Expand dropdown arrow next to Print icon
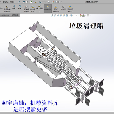The image size is (114, 114). (42, 2)
